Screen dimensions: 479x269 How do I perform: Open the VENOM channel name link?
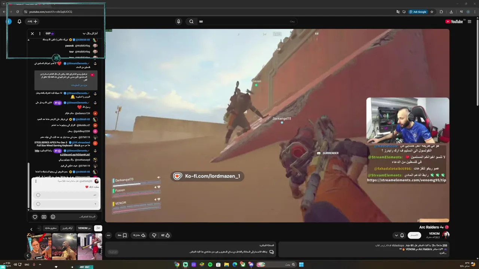(x=434, y=234)
